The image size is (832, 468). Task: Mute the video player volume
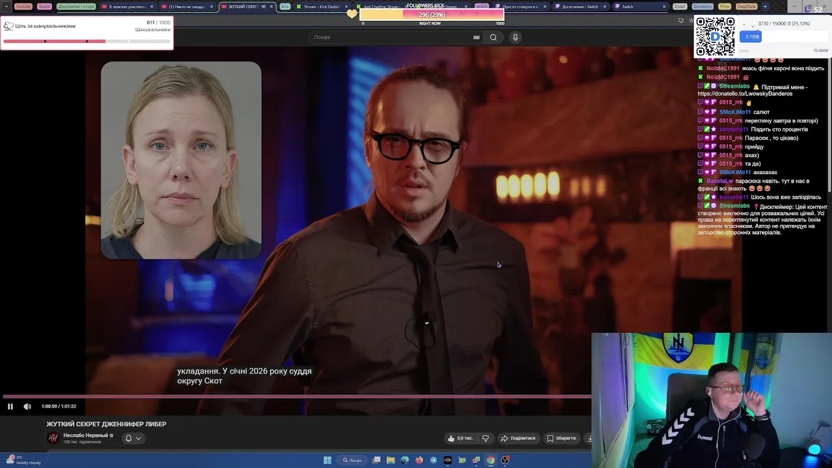(x=27, y=406)
